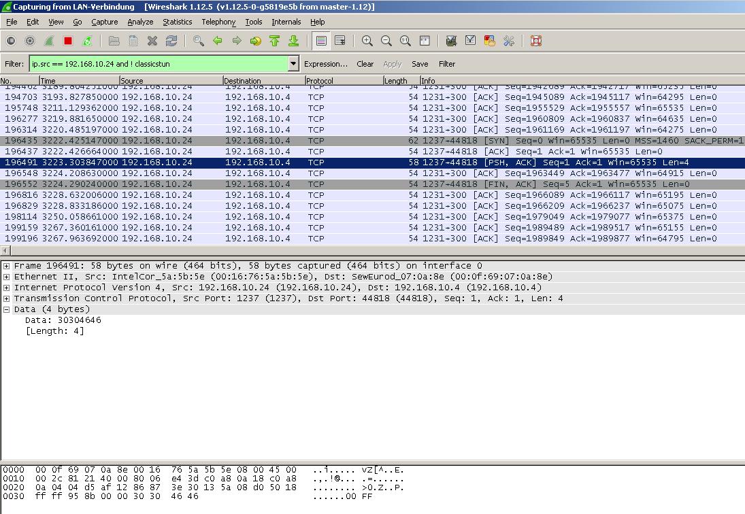The height and width of the screenshot is (514, 745).
Task: Click the zoom out magnifier icon
Action: point(386,41)
